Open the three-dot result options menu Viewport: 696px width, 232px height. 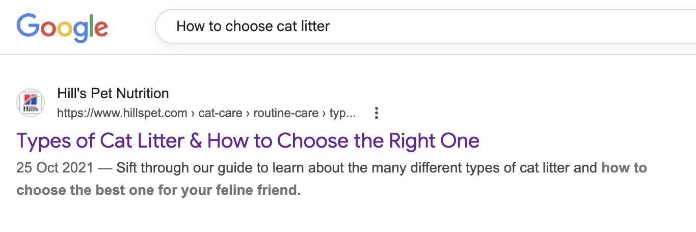pyautogui.click(x=377, y=113)
